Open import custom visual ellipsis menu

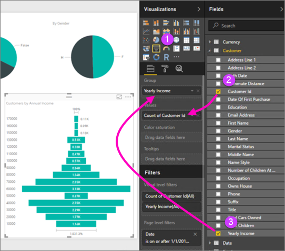(176, 57)
